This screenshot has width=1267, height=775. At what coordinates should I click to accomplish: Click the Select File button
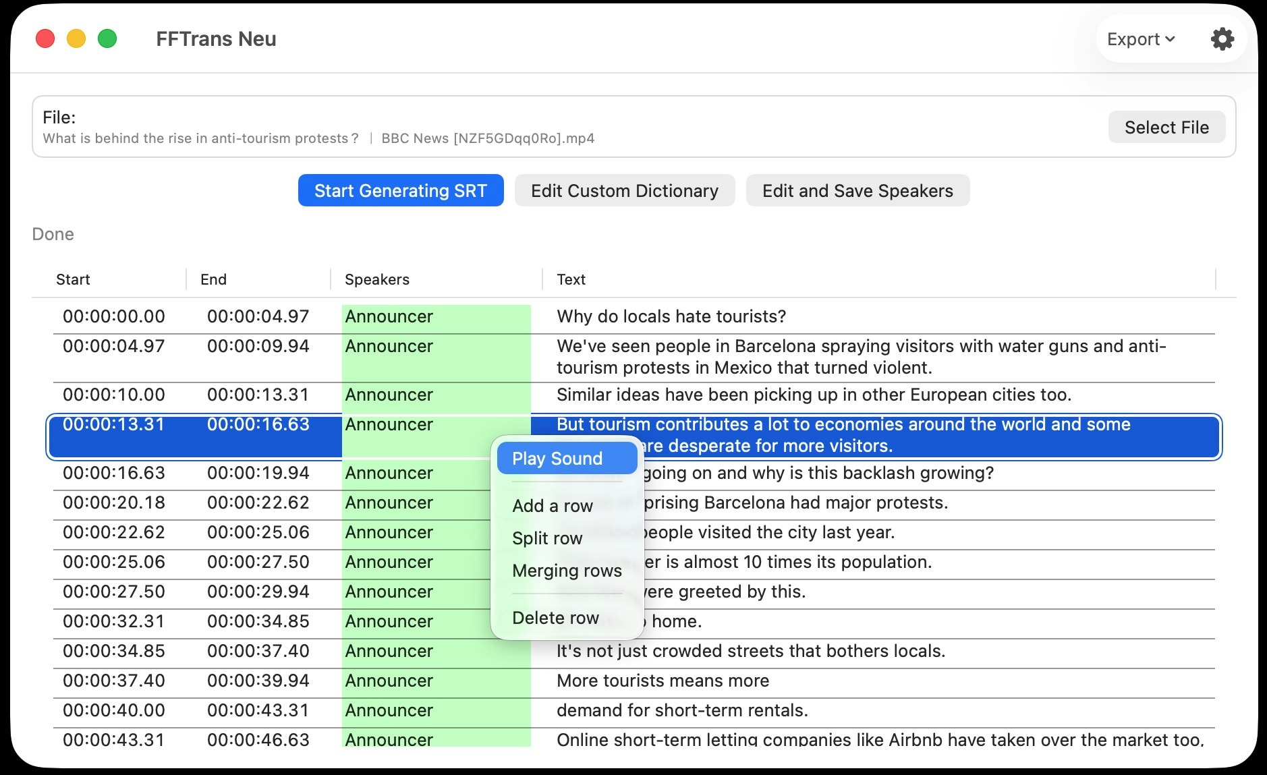(x=1166, y=127)
